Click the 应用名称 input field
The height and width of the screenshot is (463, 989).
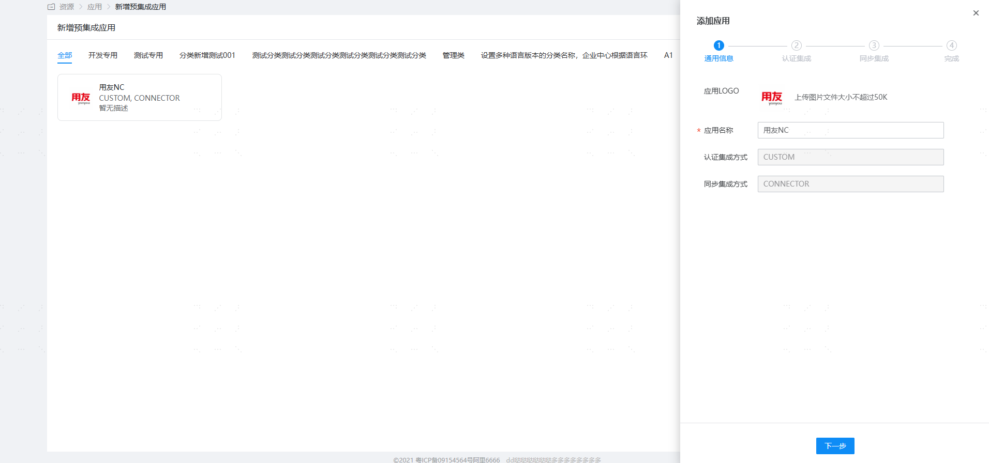pyautogui.click(x=850, y=130)
